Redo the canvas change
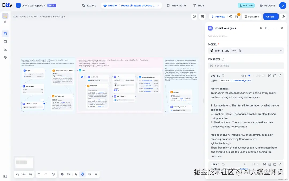 click(46, 174)
